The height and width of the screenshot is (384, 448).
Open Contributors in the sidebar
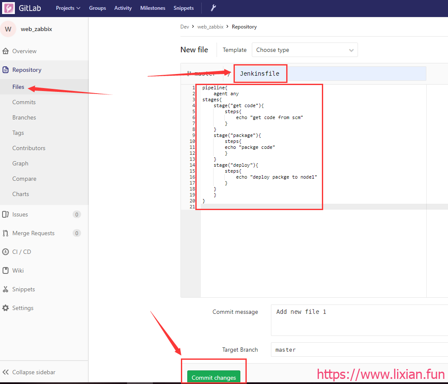pyautogui.click(x=29, y=148)
